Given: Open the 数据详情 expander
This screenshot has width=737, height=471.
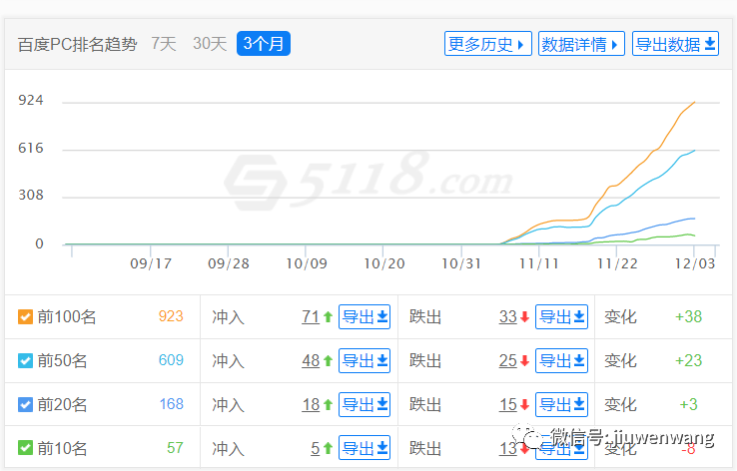Looking at the screenshot, I should (x=581, y=44).
